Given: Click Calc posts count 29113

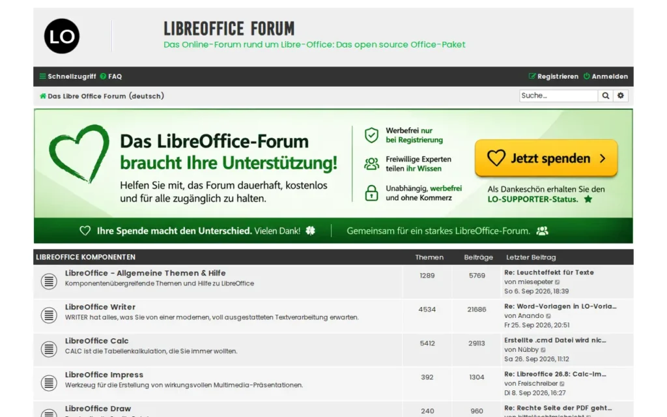Looking at the screenshot, I should coord(477,343).
